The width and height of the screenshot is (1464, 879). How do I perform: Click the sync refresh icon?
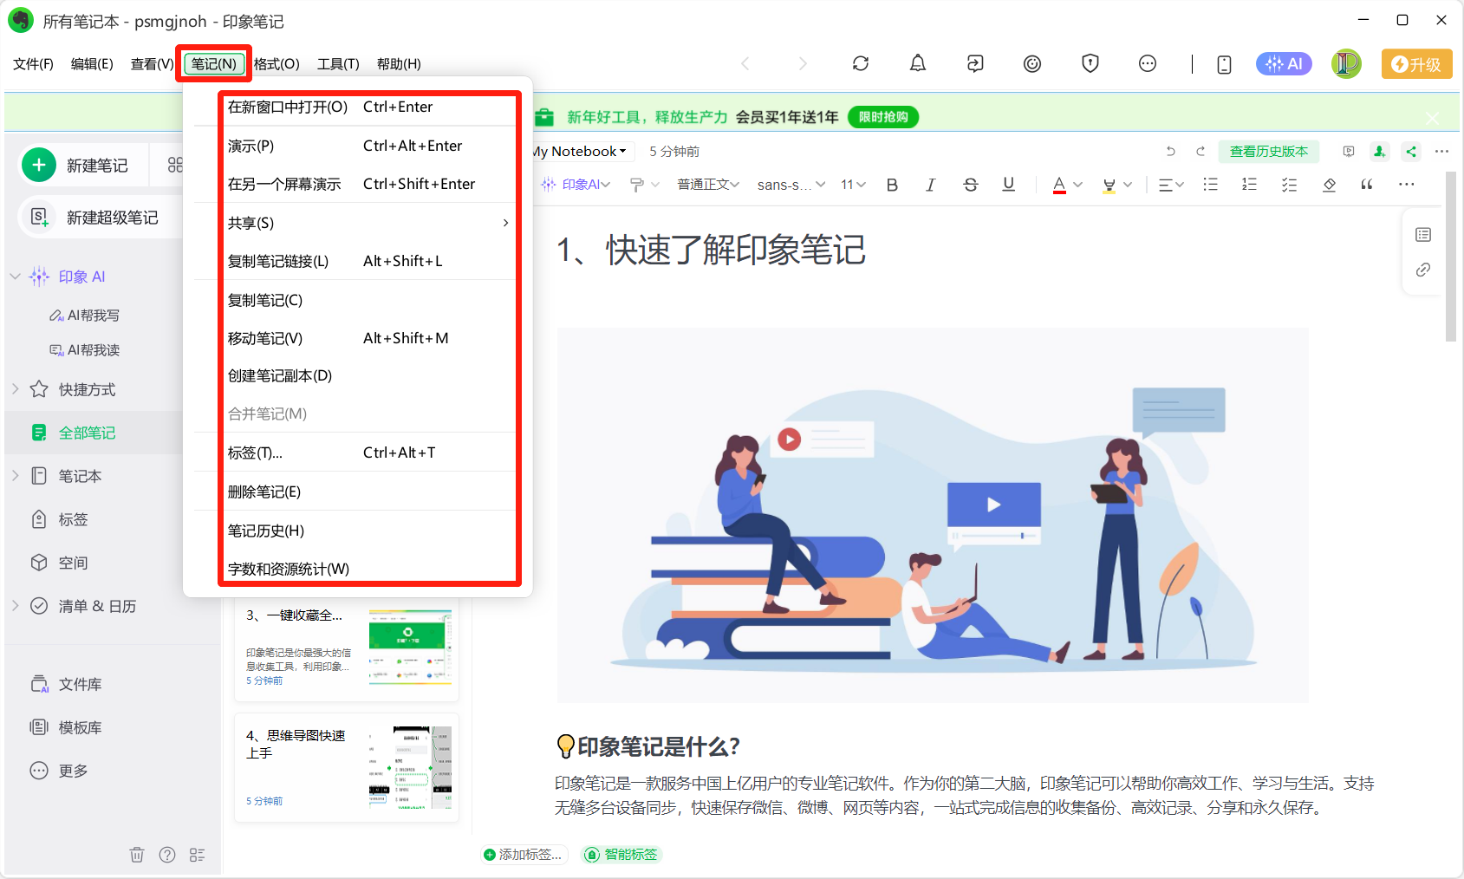click(x=860, y=63)
